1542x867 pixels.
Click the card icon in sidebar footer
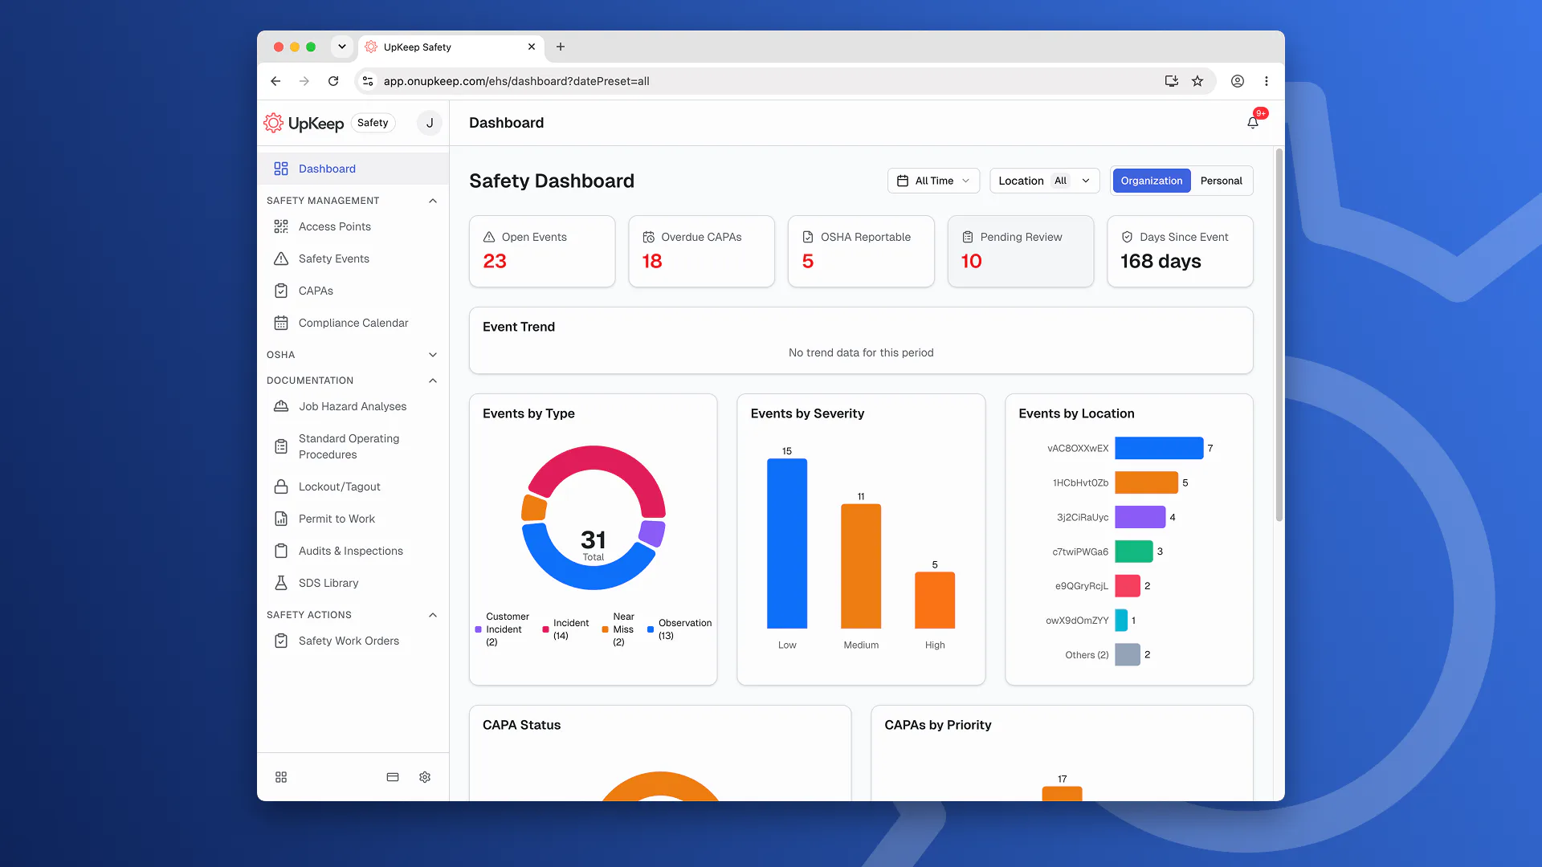point(393,777)
